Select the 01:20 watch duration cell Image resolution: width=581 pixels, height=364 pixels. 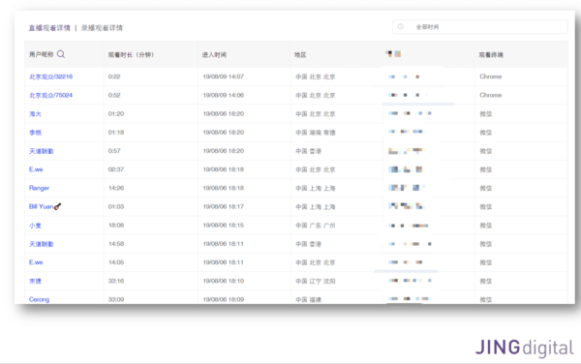(x=116, y=113)
